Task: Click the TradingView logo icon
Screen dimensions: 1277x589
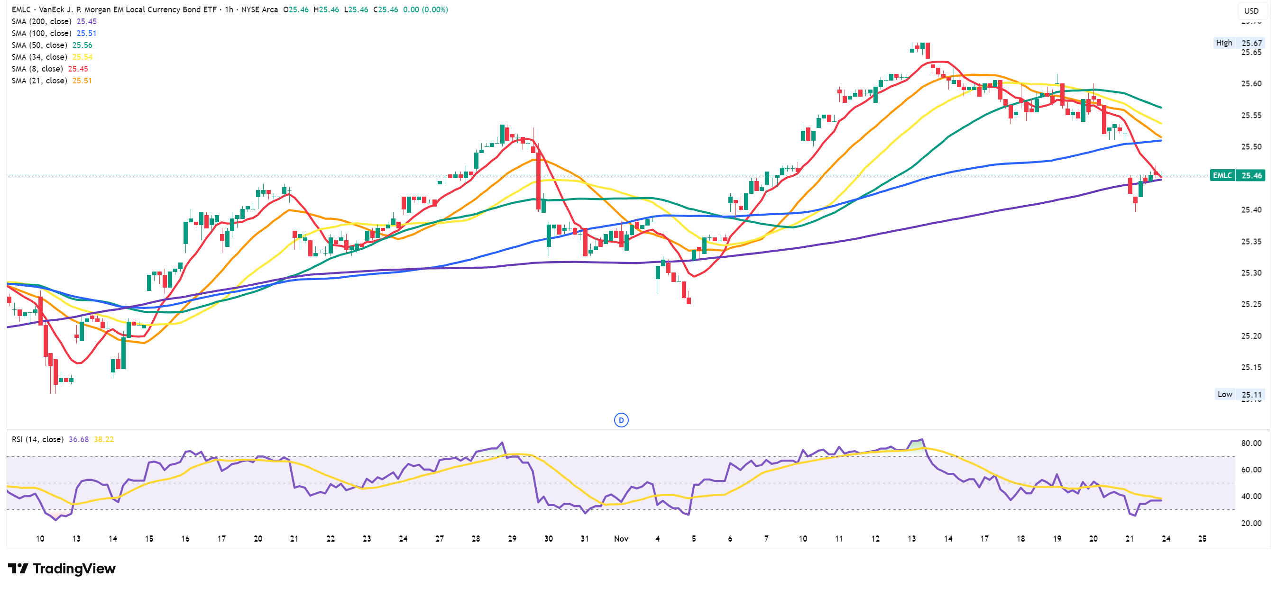Action: (x=18, y=568)
